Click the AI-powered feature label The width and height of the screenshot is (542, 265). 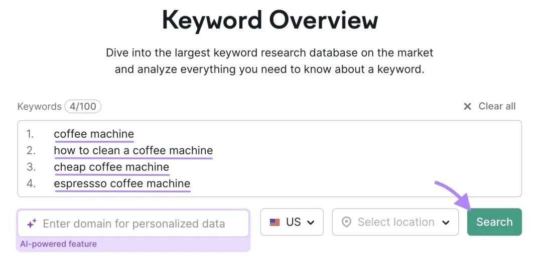58,244
